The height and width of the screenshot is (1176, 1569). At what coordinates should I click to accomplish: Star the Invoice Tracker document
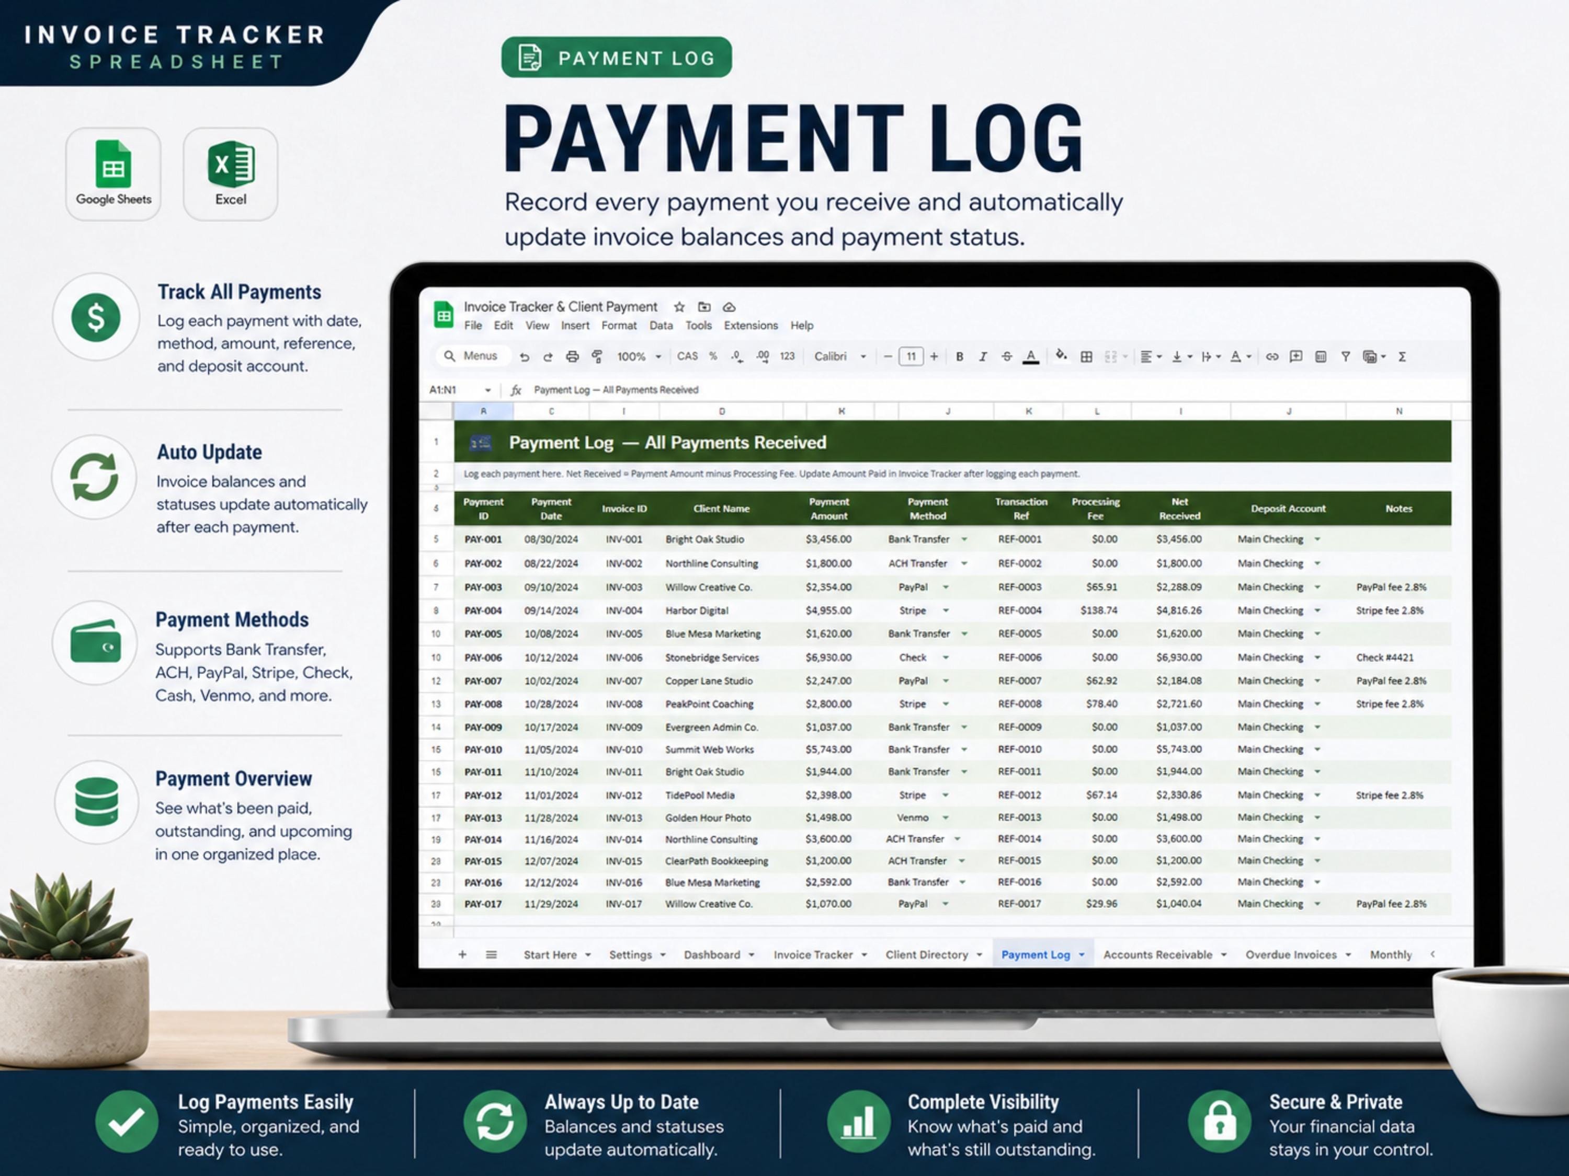[x=679, y=307]
